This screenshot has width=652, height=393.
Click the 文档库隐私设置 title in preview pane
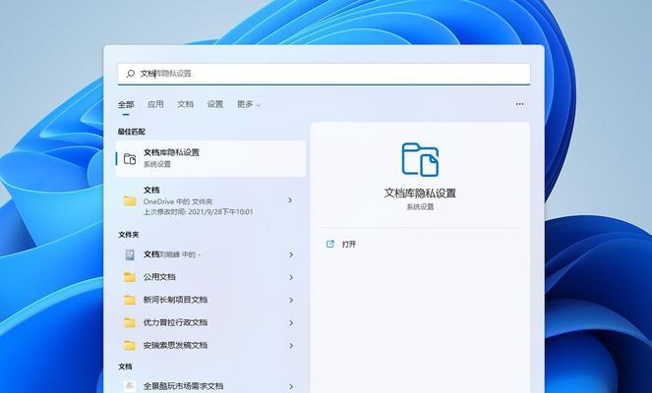(420, 193)
